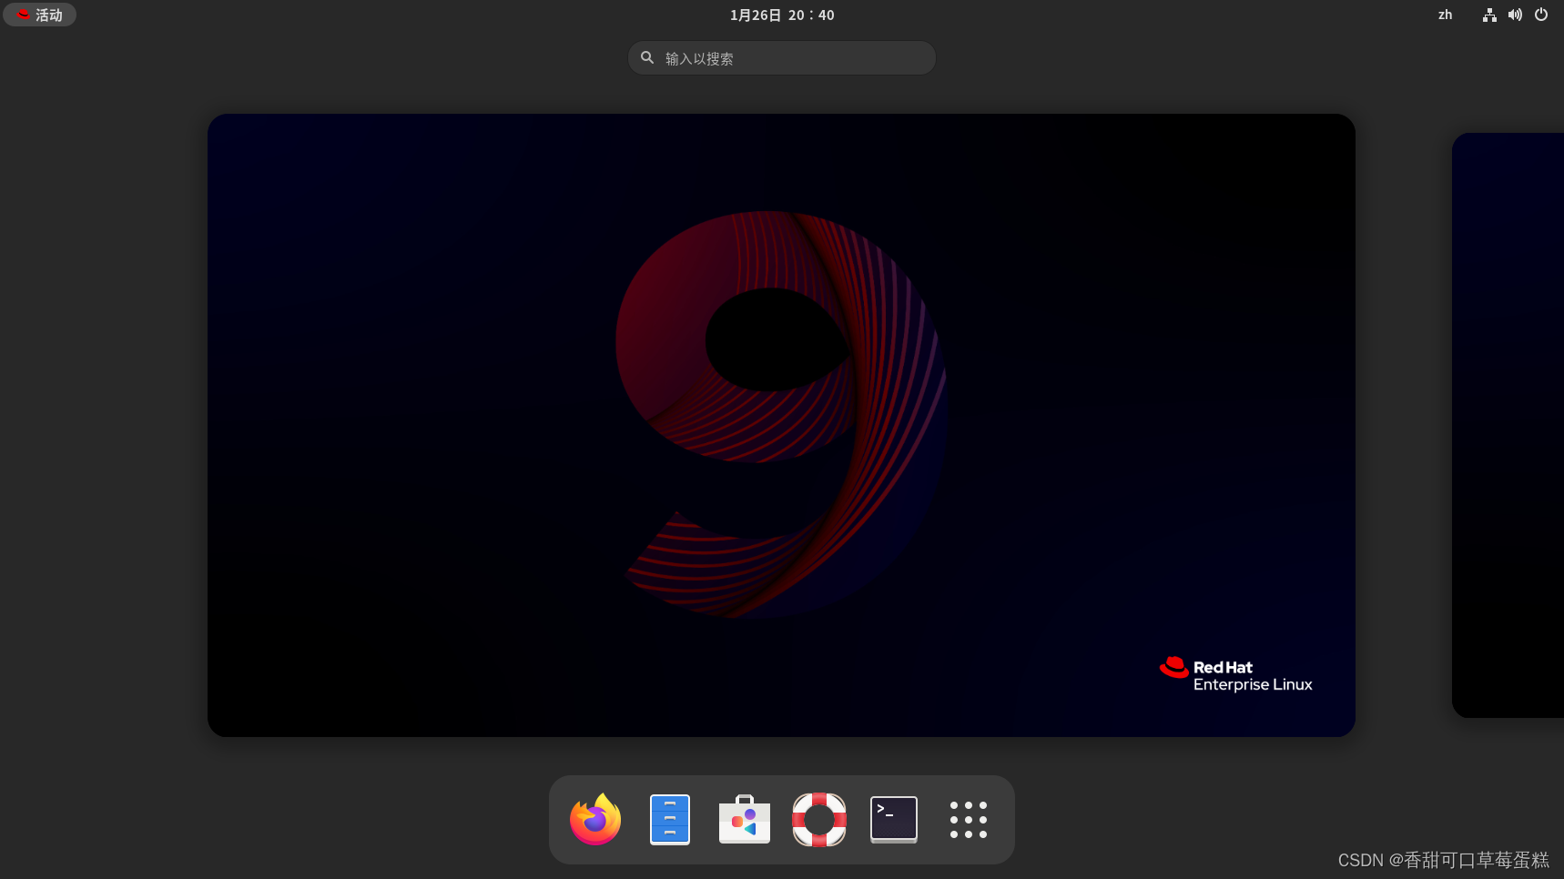Open the Software store in the dash
The height and width of the screenshot is (879, 1564).
[745, 820]
